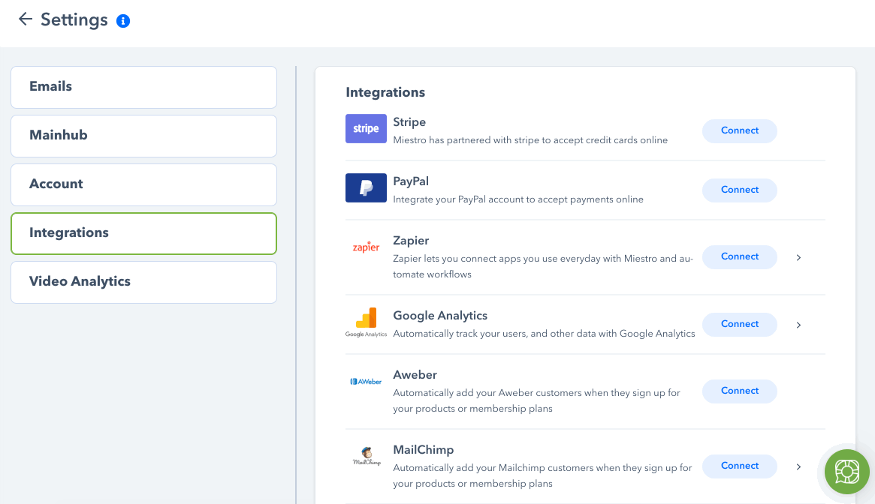Screen dimensions: 875x504
Task: Expand Google Analytics details chevron
Action: pyautogui.click(x=798, y=325)
